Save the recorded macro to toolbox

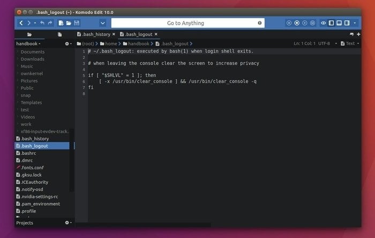(312, 23)
